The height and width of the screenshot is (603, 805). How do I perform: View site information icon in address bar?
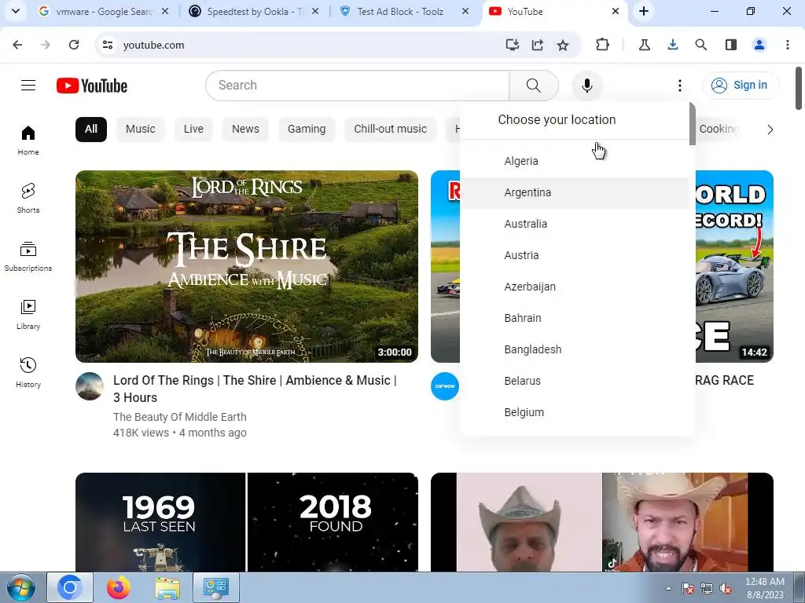(107, 45)
